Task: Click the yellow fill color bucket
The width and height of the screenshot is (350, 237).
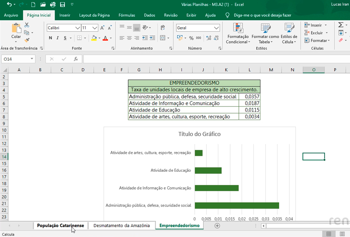Action: click(94, 38)
